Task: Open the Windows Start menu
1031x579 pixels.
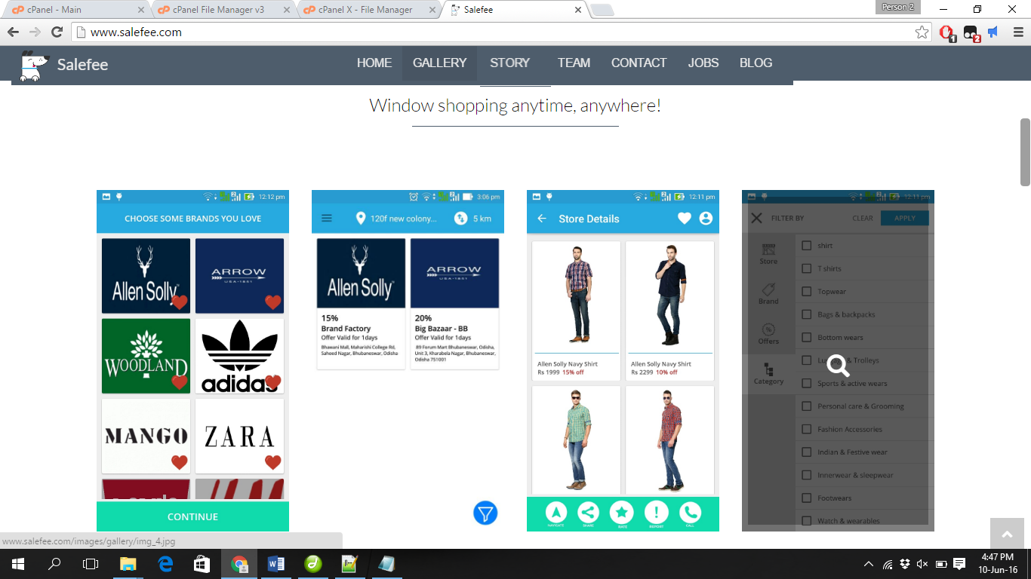Action: (18, 563)
